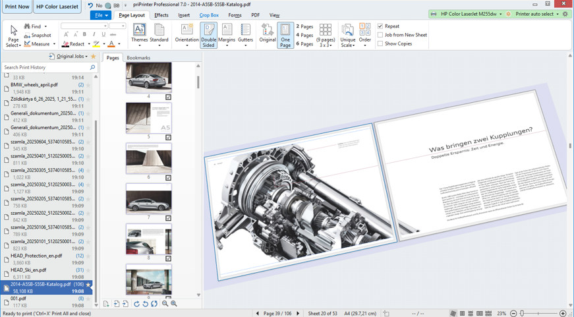Open the Original Jobs dropdown
Screen dimensions: 574x317
(72, 57)
